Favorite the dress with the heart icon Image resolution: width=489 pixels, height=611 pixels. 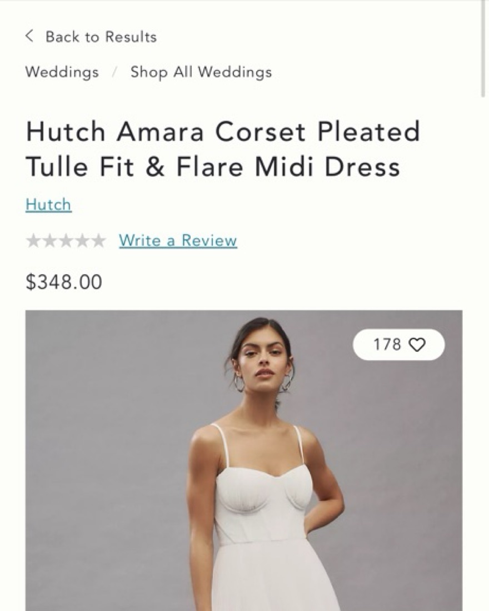(x=418, y=345)
